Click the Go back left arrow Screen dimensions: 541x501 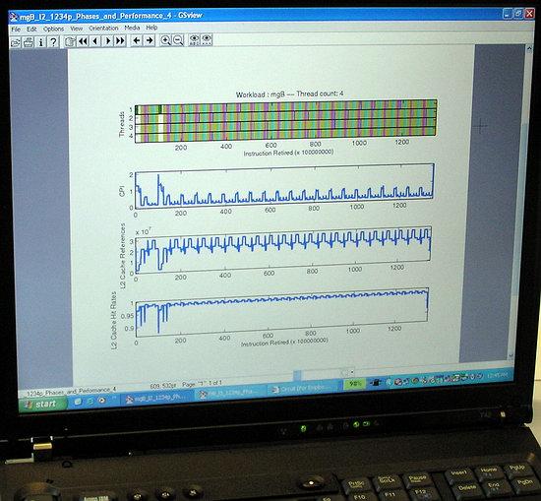click(137, 40)
